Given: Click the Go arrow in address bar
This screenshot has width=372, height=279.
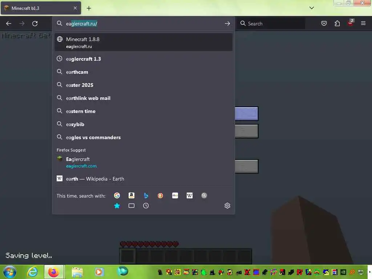Looking at the screenshot, I should click(x=227, y=24).
